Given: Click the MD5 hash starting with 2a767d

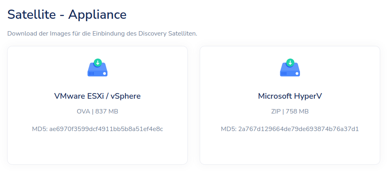Looking at the screenshot, I should coord(298,129).
